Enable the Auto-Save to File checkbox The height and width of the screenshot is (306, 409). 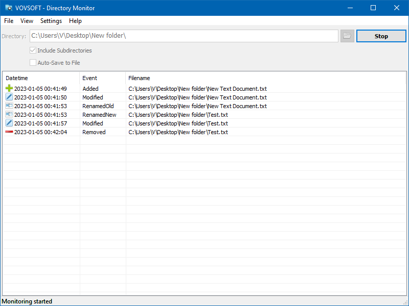click(33, 62)
